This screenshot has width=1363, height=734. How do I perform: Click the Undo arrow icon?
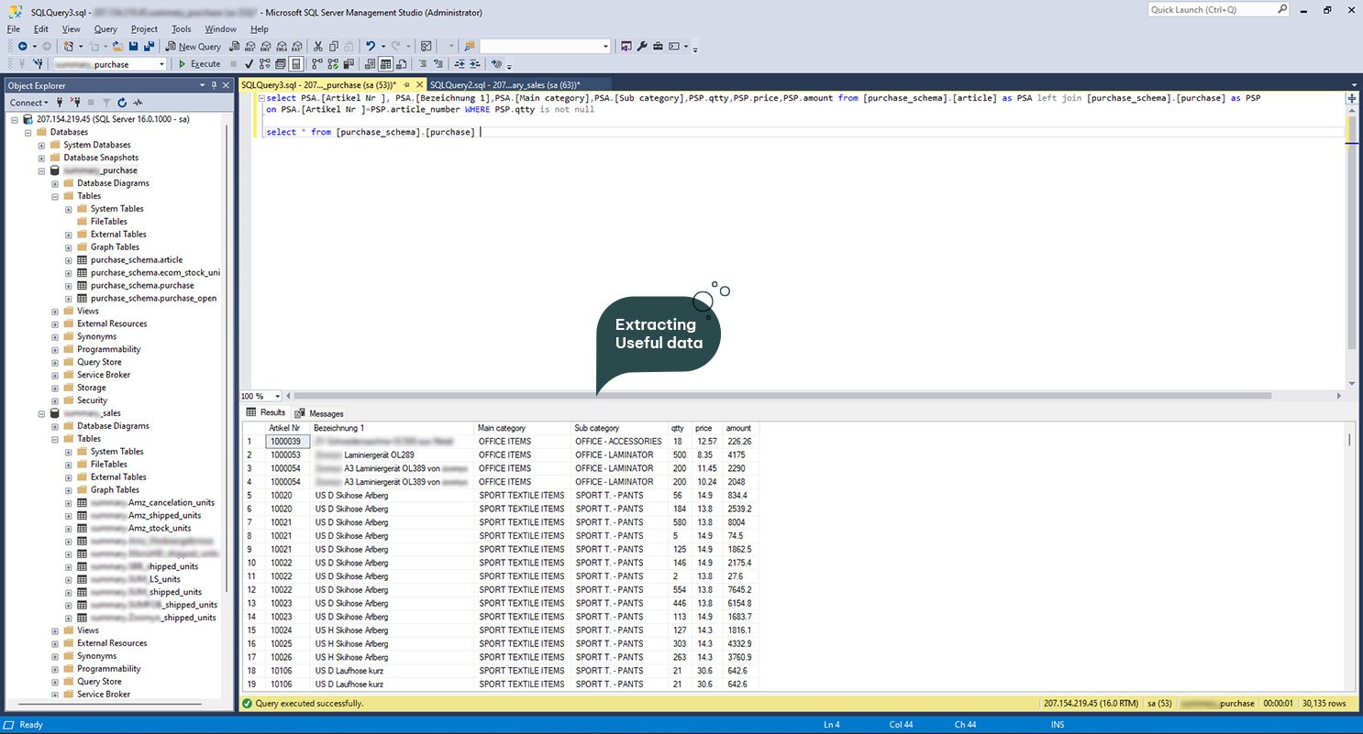(370, 47)
